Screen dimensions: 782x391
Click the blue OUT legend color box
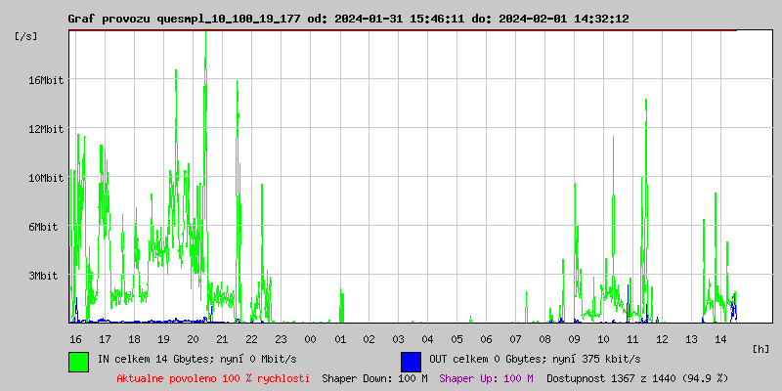coord(411,361)
